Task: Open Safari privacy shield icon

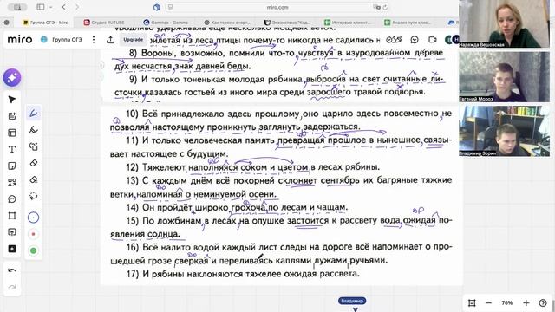Action: (157, 7)
